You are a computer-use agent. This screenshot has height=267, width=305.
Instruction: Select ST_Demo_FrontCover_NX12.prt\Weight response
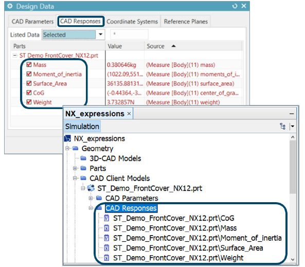[x=178, y=258]
